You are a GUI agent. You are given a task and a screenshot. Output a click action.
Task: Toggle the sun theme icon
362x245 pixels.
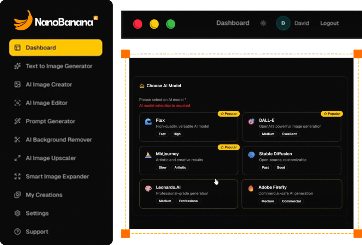(x=263, y=23)
